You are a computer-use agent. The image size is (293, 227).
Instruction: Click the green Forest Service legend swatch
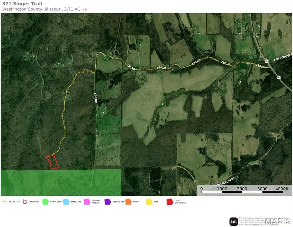click(45, 202)
